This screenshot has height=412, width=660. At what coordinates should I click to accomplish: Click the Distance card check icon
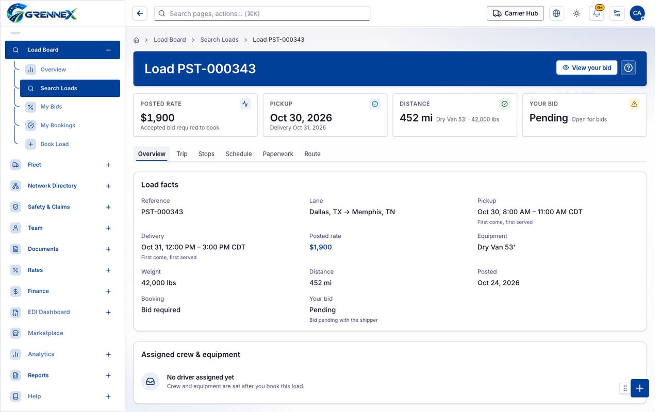[505, 104]
